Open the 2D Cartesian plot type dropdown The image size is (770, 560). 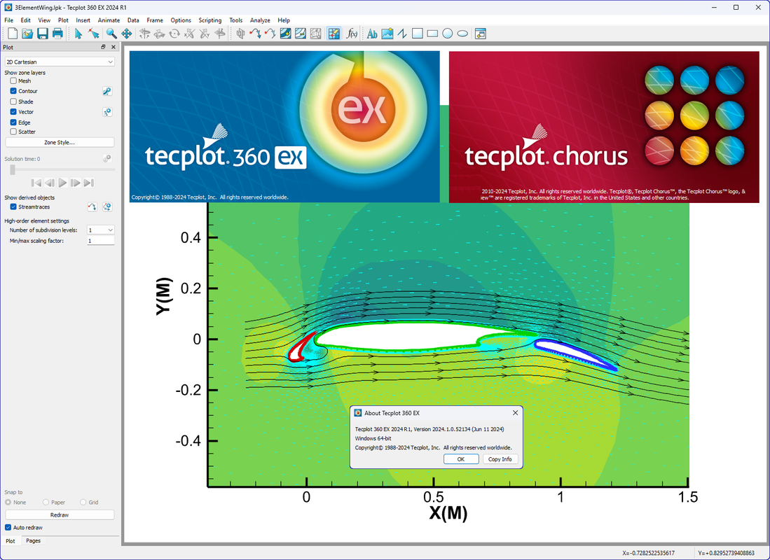click(x=60, y=62)
